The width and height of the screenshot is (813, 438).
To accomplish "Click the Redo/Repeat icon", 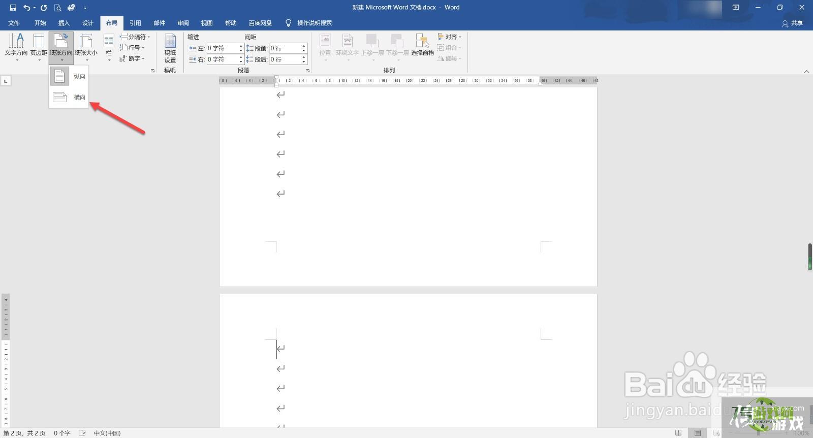I will (44, 8).
